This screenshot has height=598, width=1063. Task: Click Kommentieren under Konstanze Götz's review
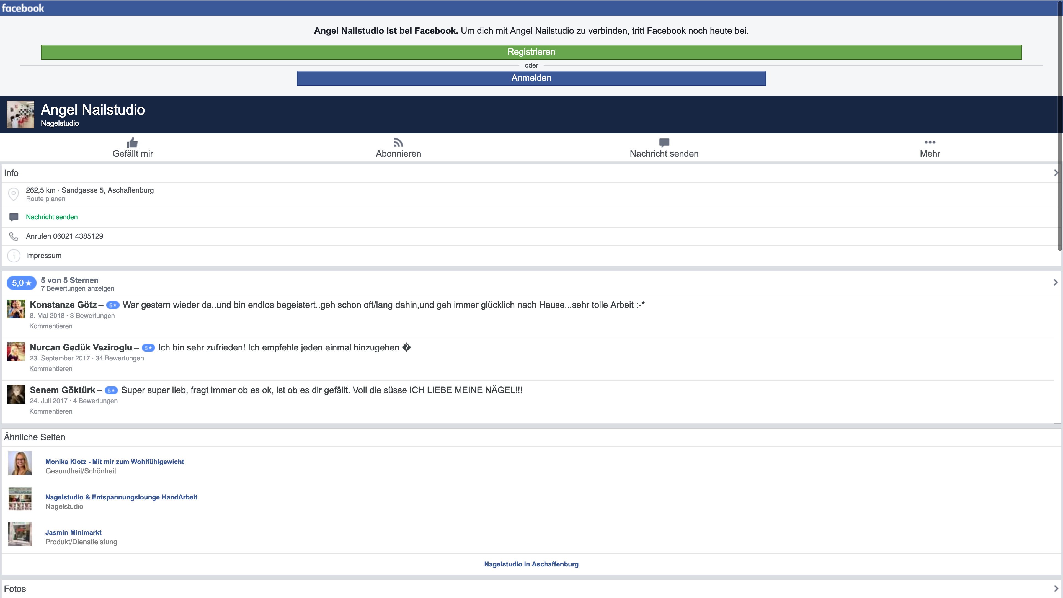pyautogui.click(x=51, y=326)
